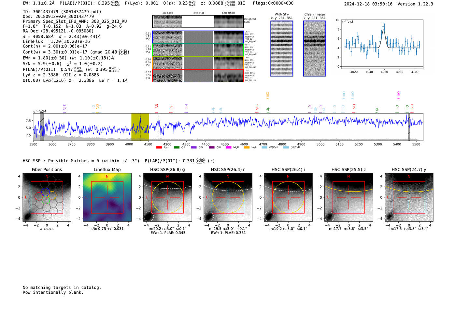Click the m:17.7 re:3.8" caption under z image

click(349, 229)
